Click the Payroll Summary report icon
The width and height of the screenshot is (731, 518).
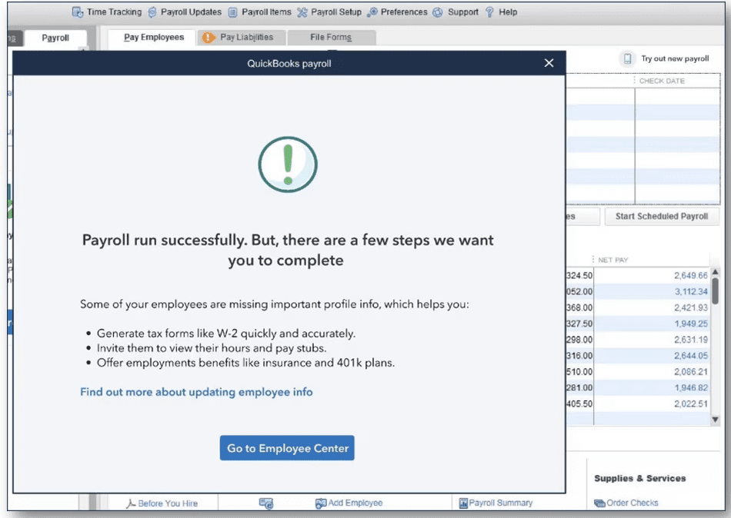click(x=463, y=503)
